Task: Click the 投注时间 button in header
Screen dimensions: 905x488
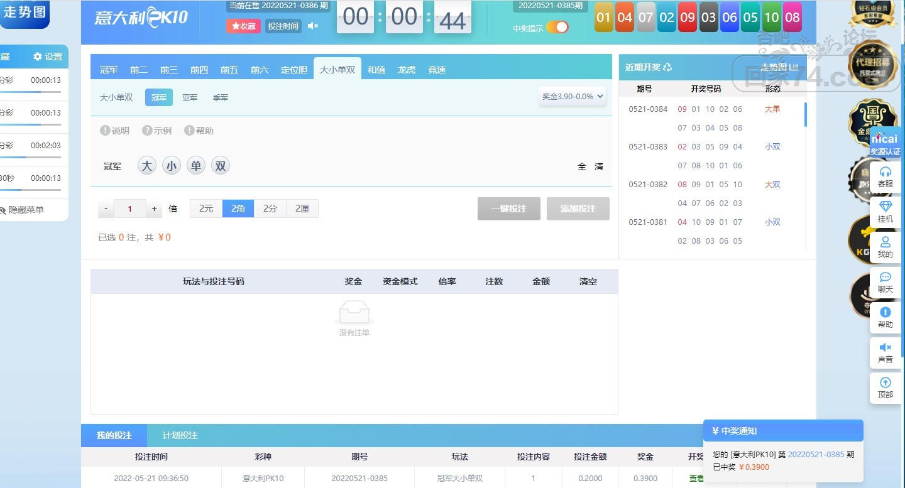Action: tap(283, 26)
